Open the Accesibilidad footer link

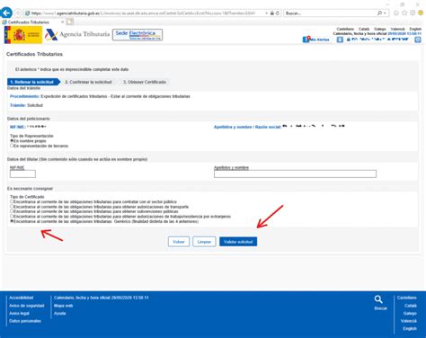[x=21, y=298]
